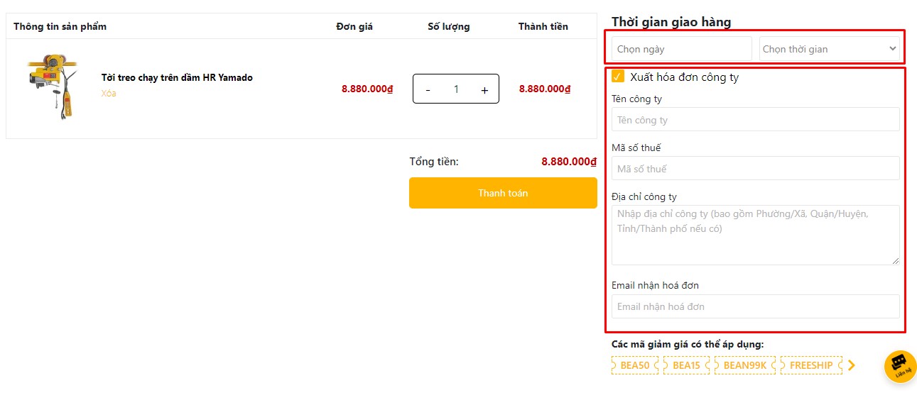Click the Email nhận hoá đơn field
Screen dimensions: 917x400
(755, 306)
